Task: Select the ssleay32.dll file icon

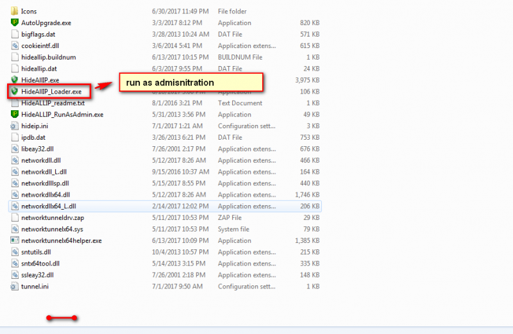Action: [x=14, y=274]
